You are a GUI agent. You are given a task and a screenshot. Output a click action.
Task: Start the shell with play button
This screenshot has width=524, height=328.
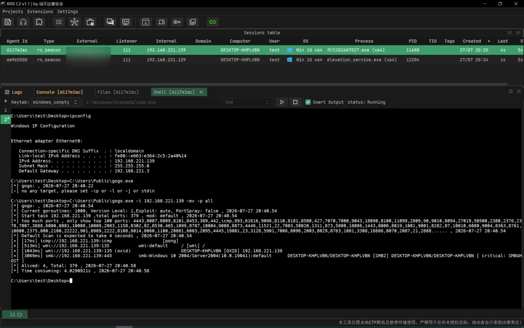click(x=282, y=102)
